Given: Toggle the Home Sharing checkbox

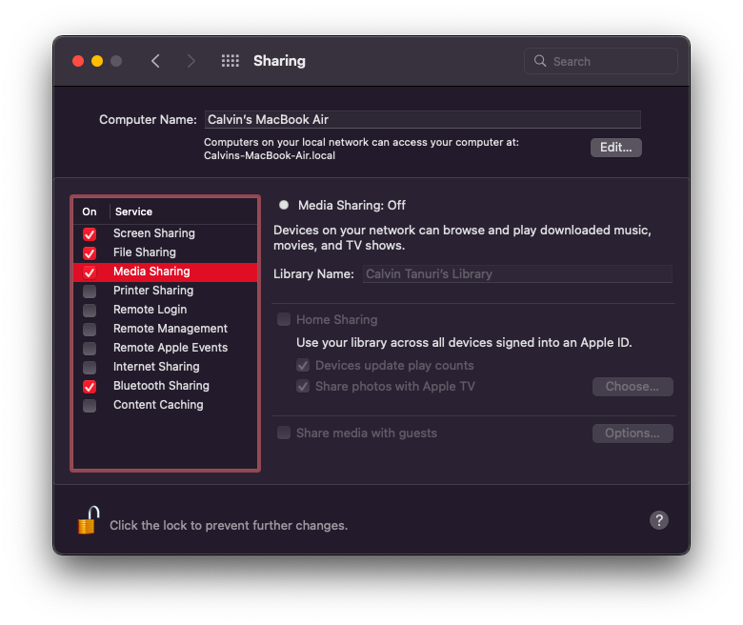Looking at the screenshot, I should point(284,319).
